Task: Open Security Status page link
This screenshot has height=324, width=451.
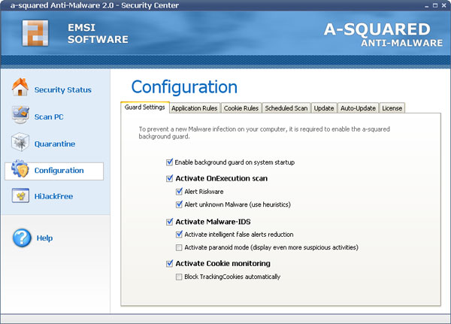Action: click(x=63, y=89)
